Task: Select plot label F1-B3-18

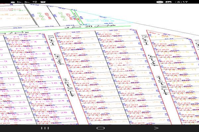Action: [x=43, y=83]
